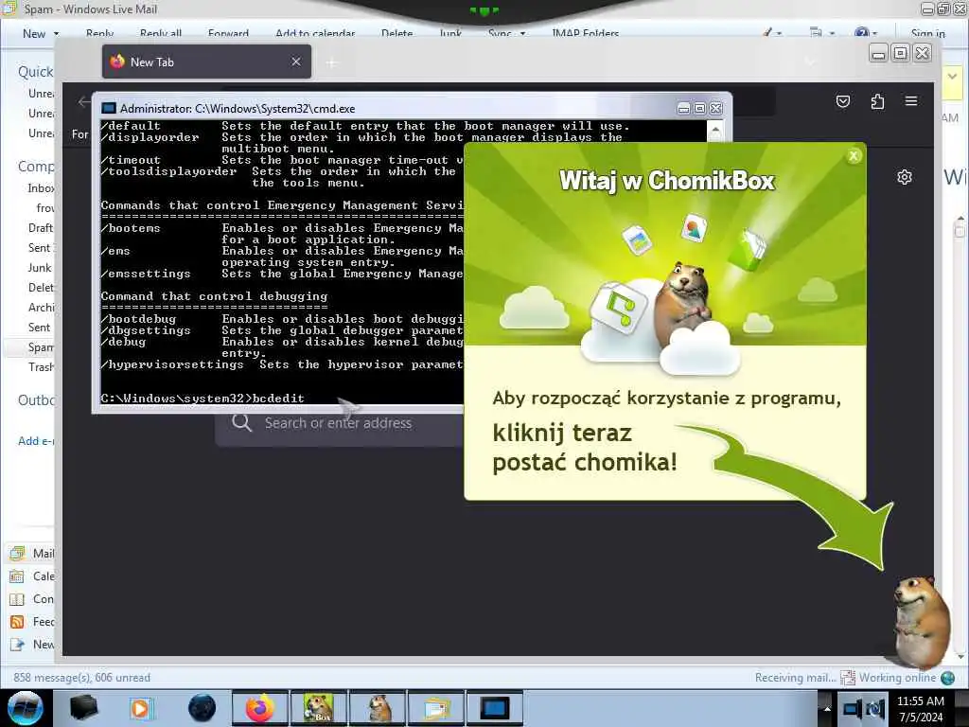Click Quick views header in Live Mail

click(36, 72)
